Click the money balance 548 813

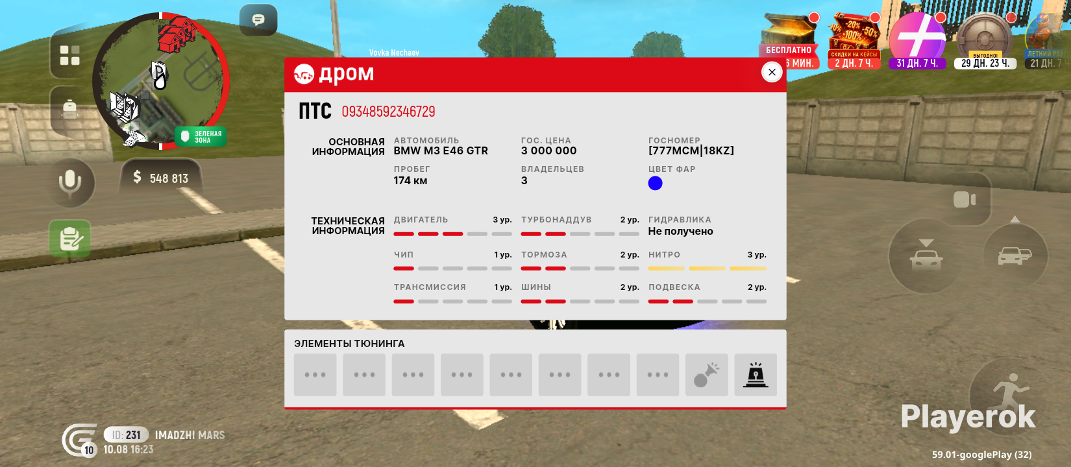(161, 178)
